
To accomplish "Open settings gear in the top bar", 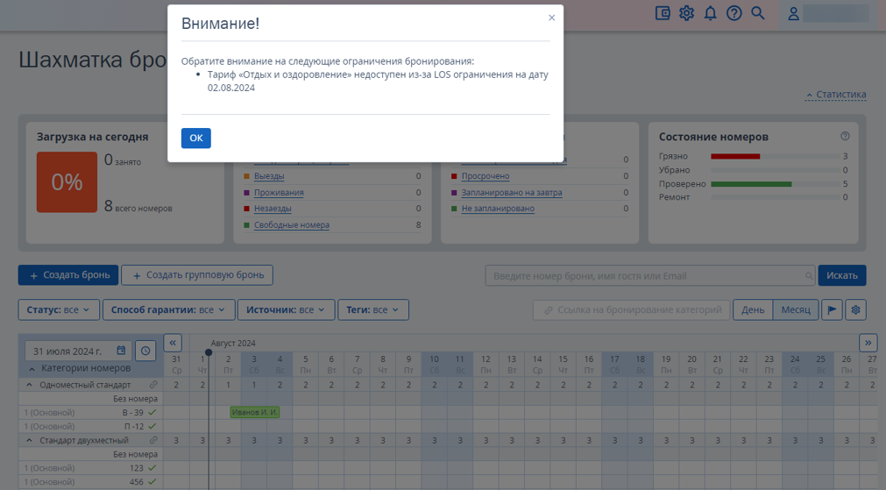I will 686,13.
